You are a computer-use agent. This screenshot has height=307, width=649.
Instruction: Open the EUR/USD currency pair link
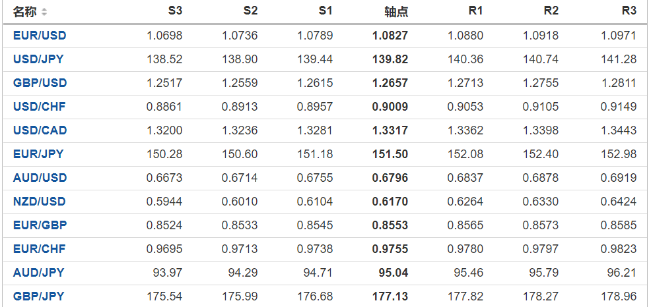(40, 36)
